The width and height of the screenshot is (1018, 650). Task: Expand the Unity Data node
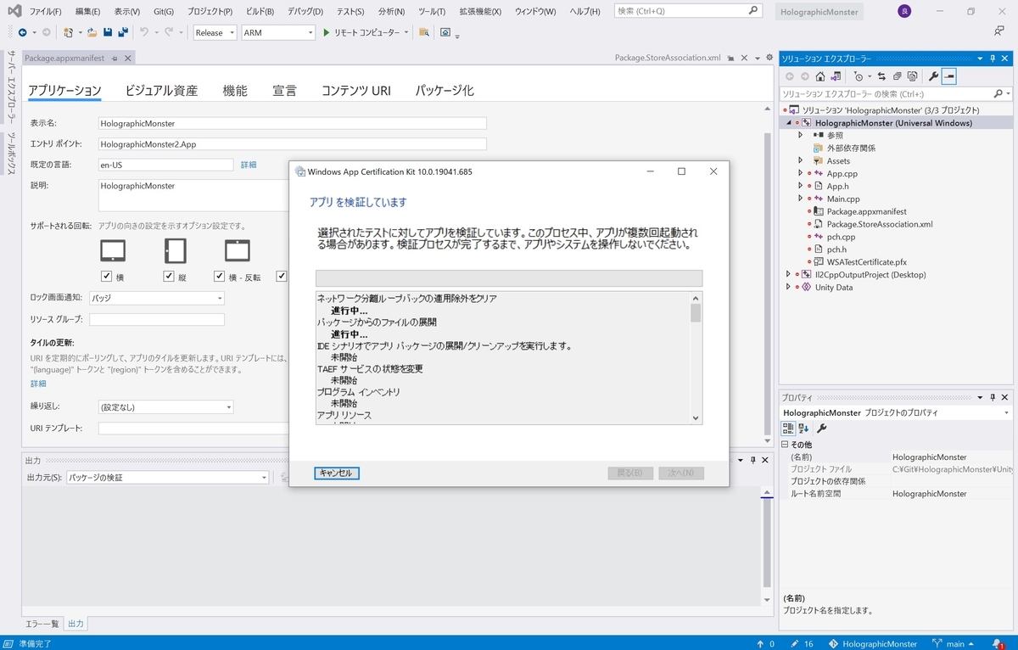point(788,288)
